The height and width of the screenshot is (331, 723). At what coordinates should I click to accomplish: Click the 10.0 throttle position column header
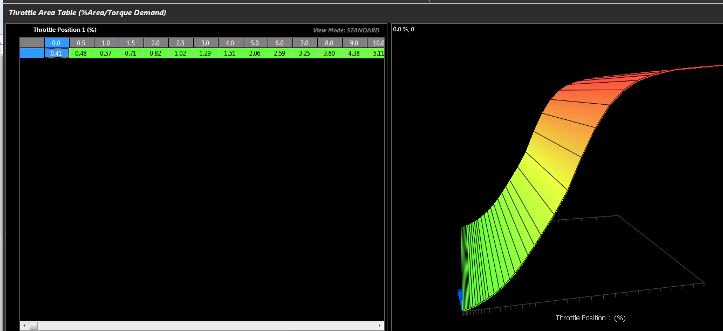click(x=376, y=43)
